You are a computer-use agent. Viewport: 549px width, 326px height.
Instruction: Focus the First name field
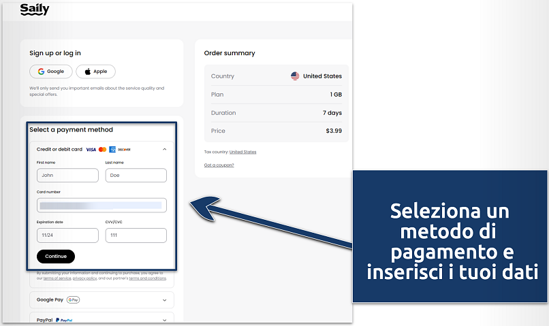point(67,175)
